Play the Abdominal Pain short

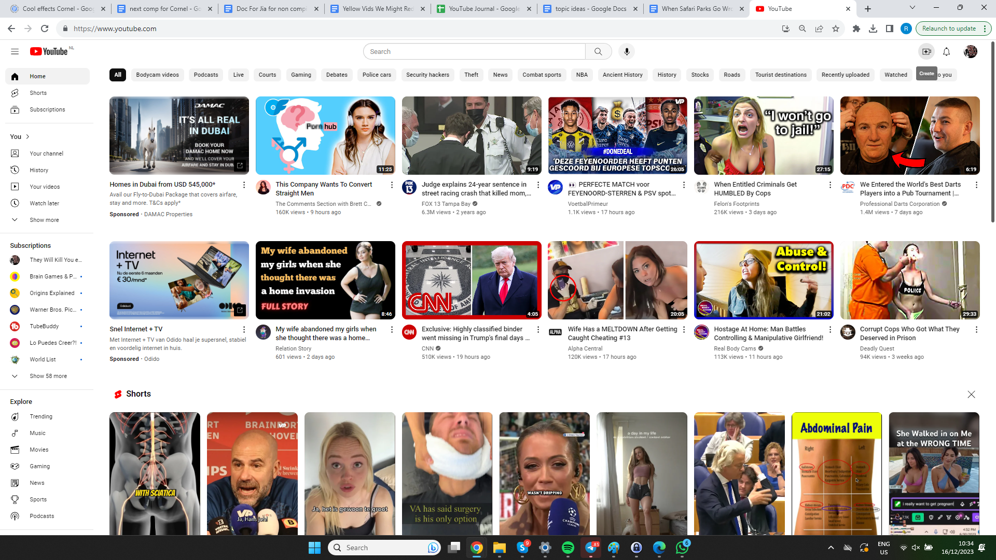tap(837, 473)
